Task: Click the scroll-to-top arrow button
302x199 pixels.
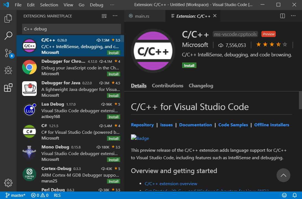Action: coord(283,175)
